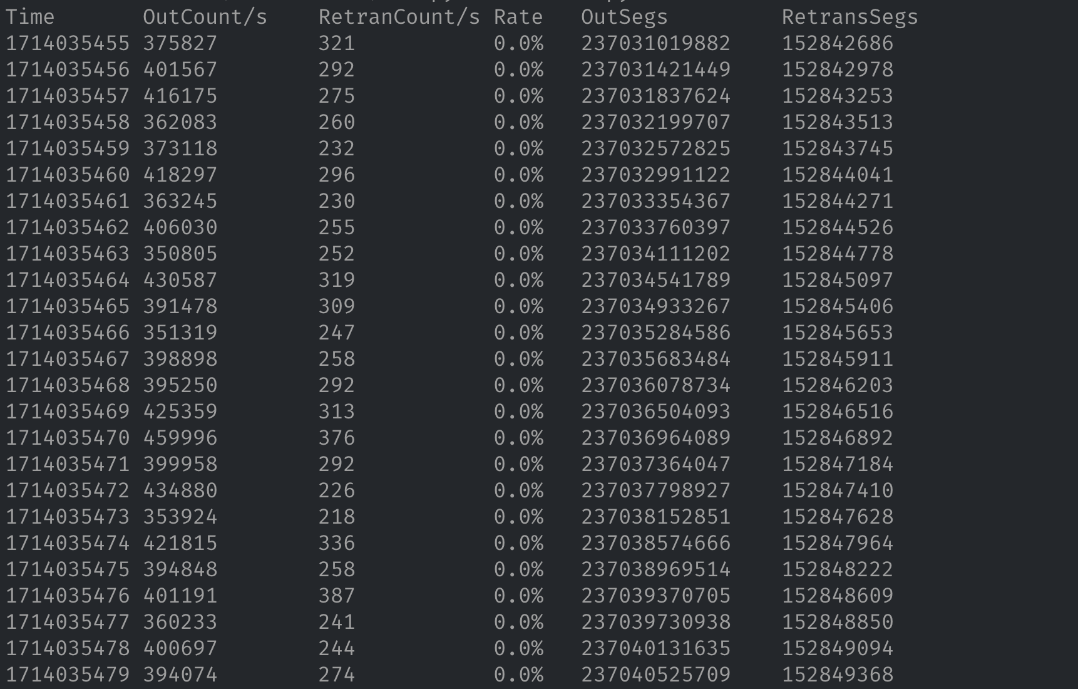1078x689 pixels.
Task: Click the RetransSegs column header
Action: coord(850,17)
